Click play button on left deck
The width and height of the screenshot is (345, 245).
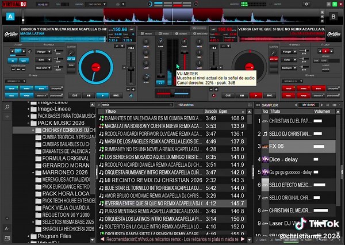(x=102, y=95)
